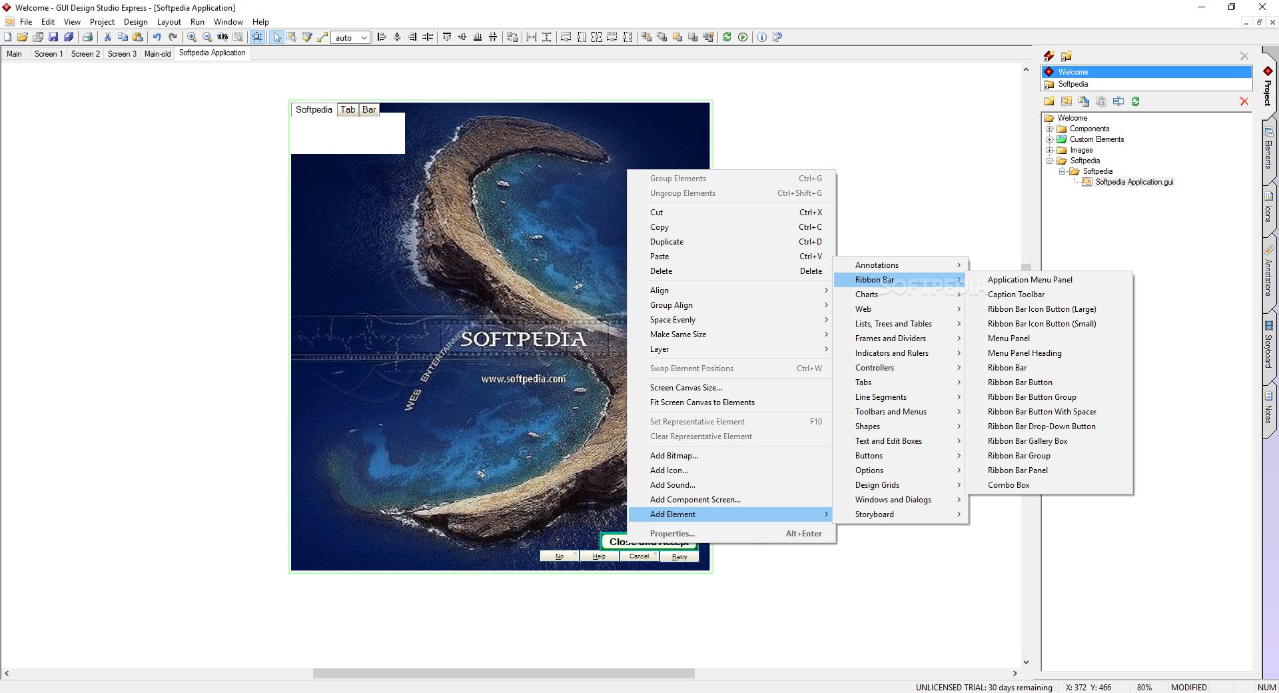Click the rename icon in project panel
1279x693 pixels.
(1118, 101)
